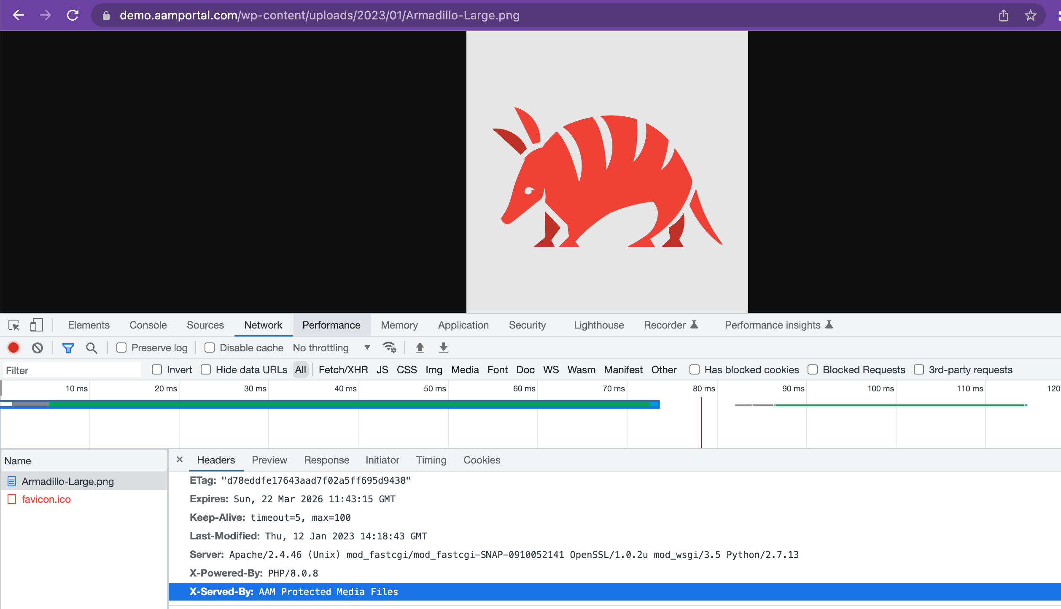This screenshot has height=609, width=1061.
Task: Bookmark page with star icon
Action: tap(1031, 16)
